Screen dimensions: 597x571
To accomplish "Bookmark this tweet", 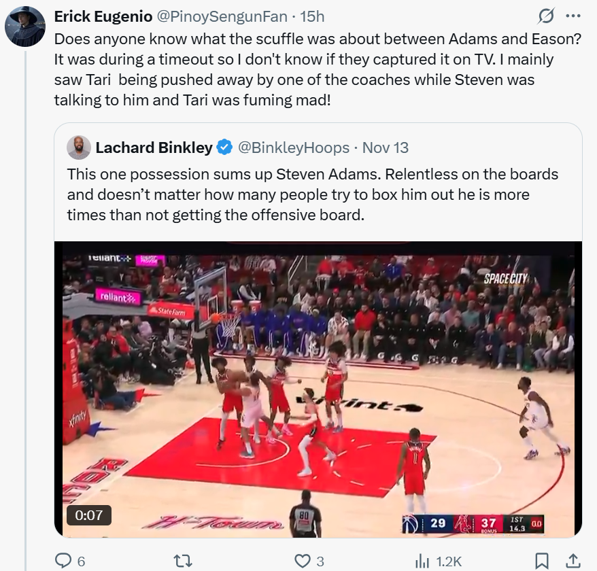I will pos(542,561).
